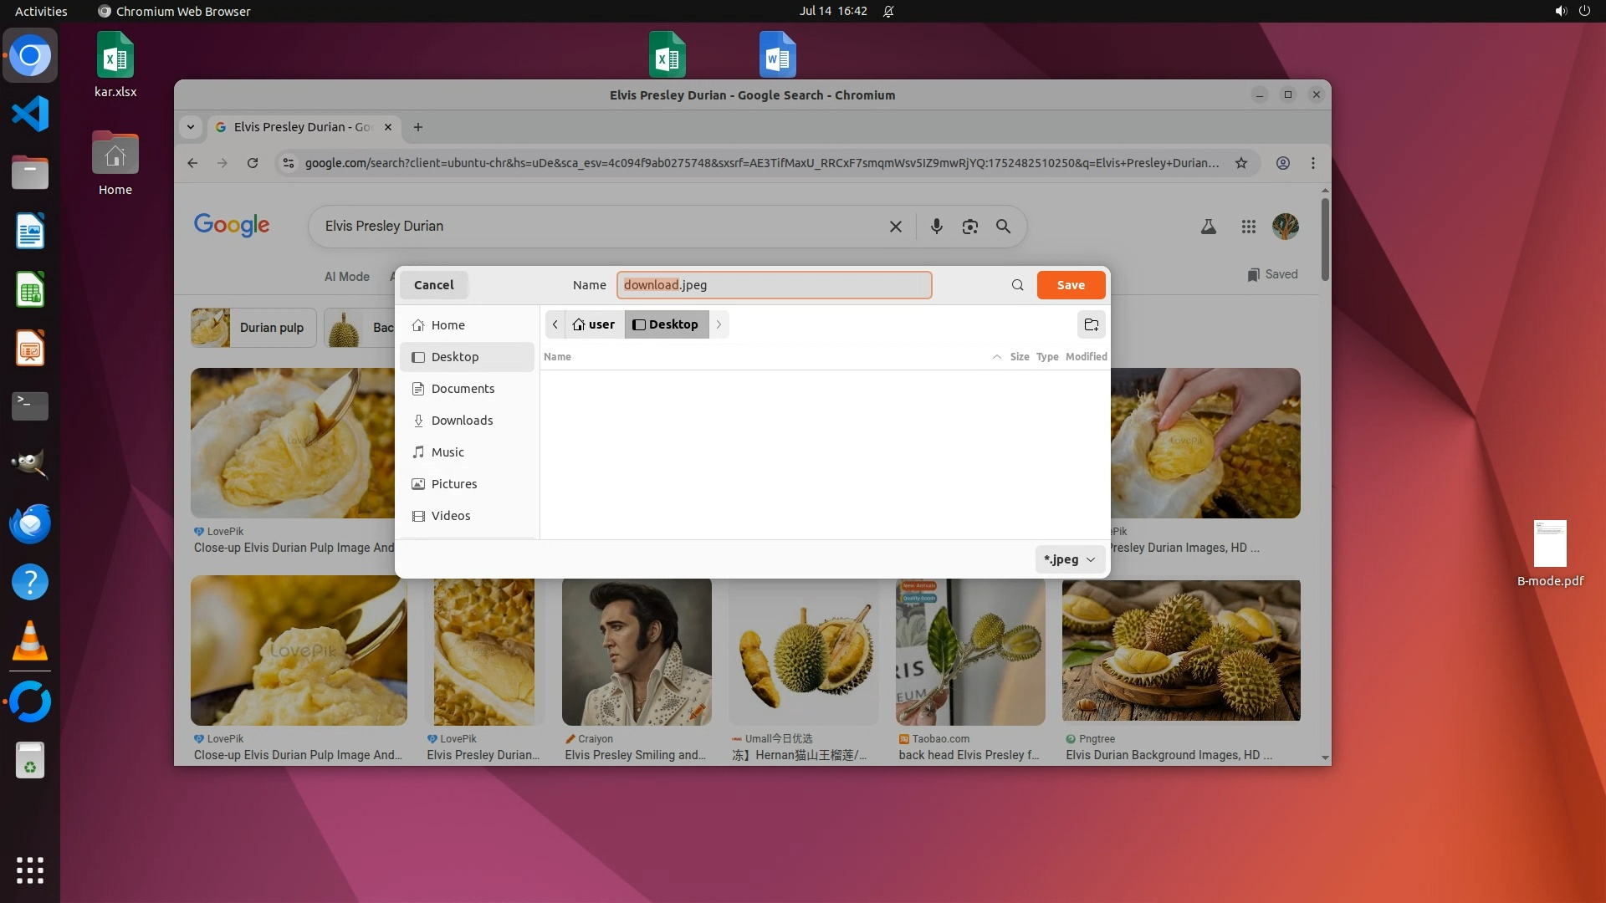Select Pictures in the dialog sidebar
The width and height of the screenshot is (1606, 903).
coord(454,484)
